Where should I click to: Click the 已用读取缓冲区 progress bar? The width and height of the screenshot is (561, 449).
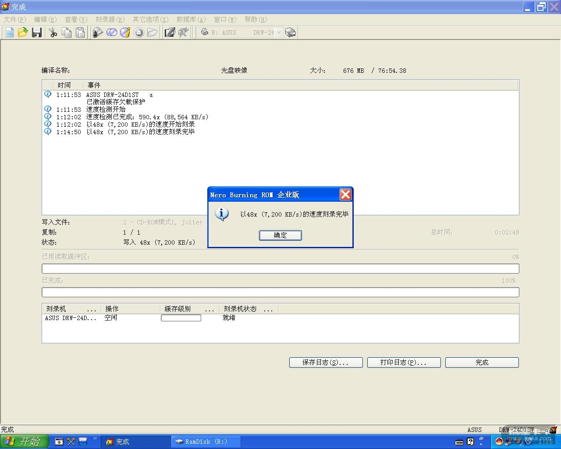pos(280,268)
